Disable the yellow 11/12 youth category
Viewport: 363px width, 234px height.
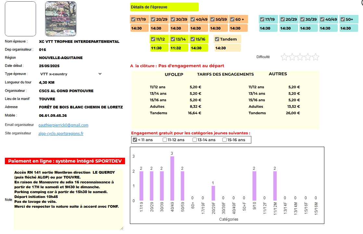(x=153, y=39)
